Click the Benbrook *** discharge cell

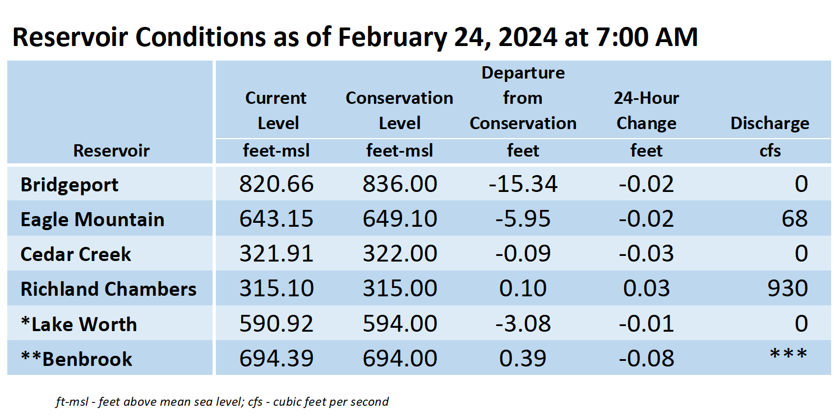point(789,355)
